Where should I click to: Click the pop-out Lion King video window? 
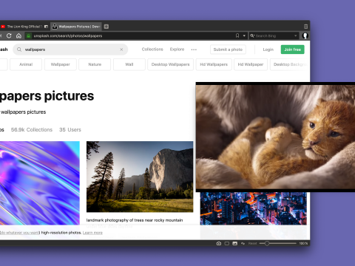click(x=275, y=137)
